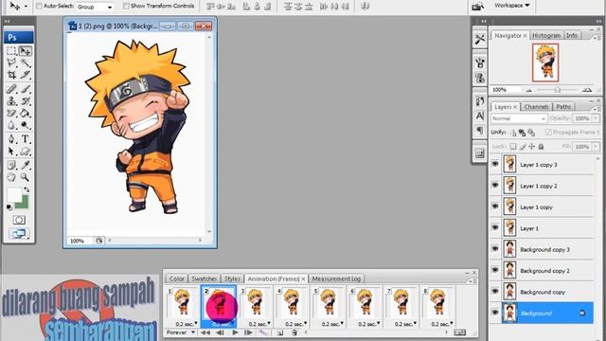The image size is (606, 341).
Task: Open the Auto-Select Group dropdown
Action: click(x=95, y=7)
